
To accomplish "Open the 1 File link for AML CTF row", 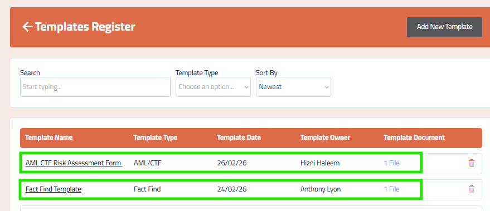I will (x=391, y=163).
